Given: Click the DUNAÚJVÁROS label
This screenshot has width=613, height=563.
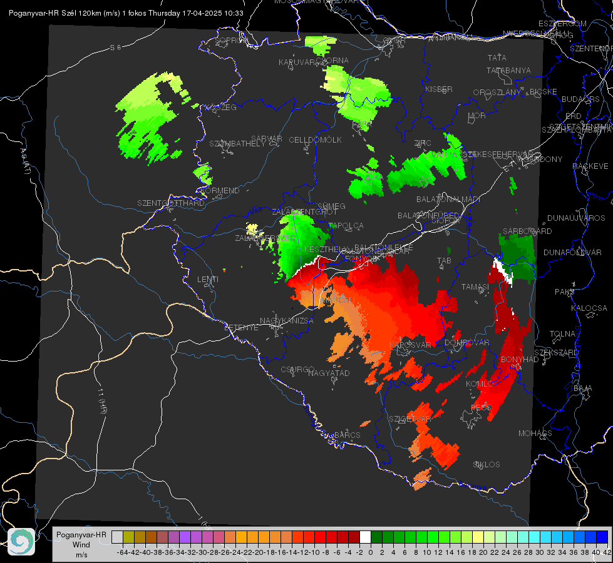Looking at the screenshot, I should [576, 218].
